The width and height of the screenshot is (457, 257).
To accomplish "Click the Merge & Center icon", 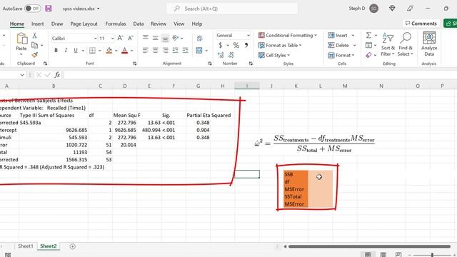I will 199,51.
